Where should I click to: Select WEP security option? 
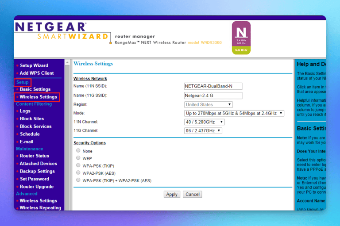coord(78,158)
